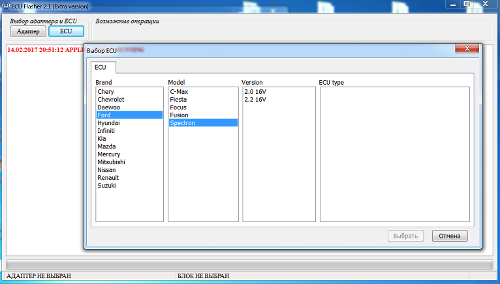Select the Spectron model row

[203, 123]
